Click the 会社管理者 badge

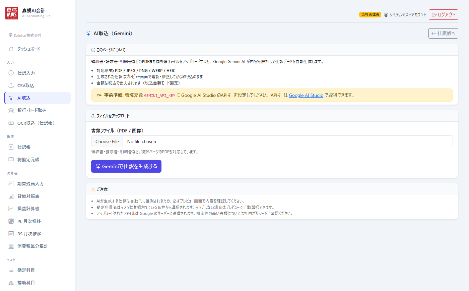pyautogui.click(x=370, y=15)
